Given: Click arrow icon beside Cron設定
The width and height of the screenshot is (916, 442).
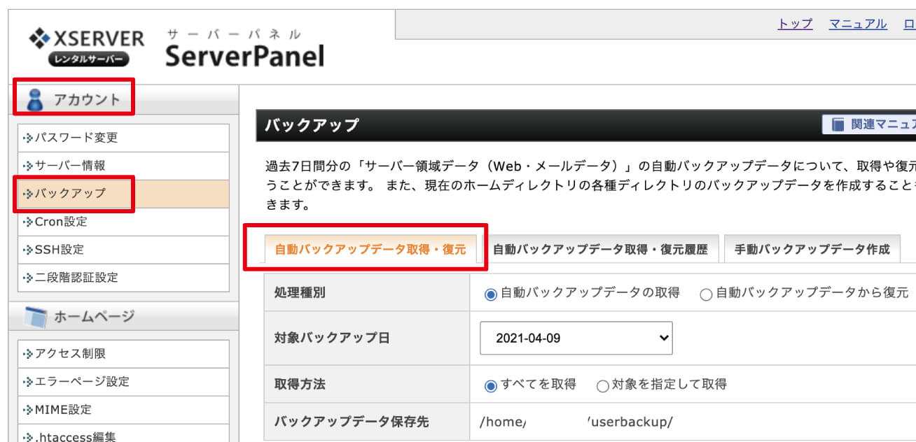Looking at the screenshot, I should click(x=28, y=222).
